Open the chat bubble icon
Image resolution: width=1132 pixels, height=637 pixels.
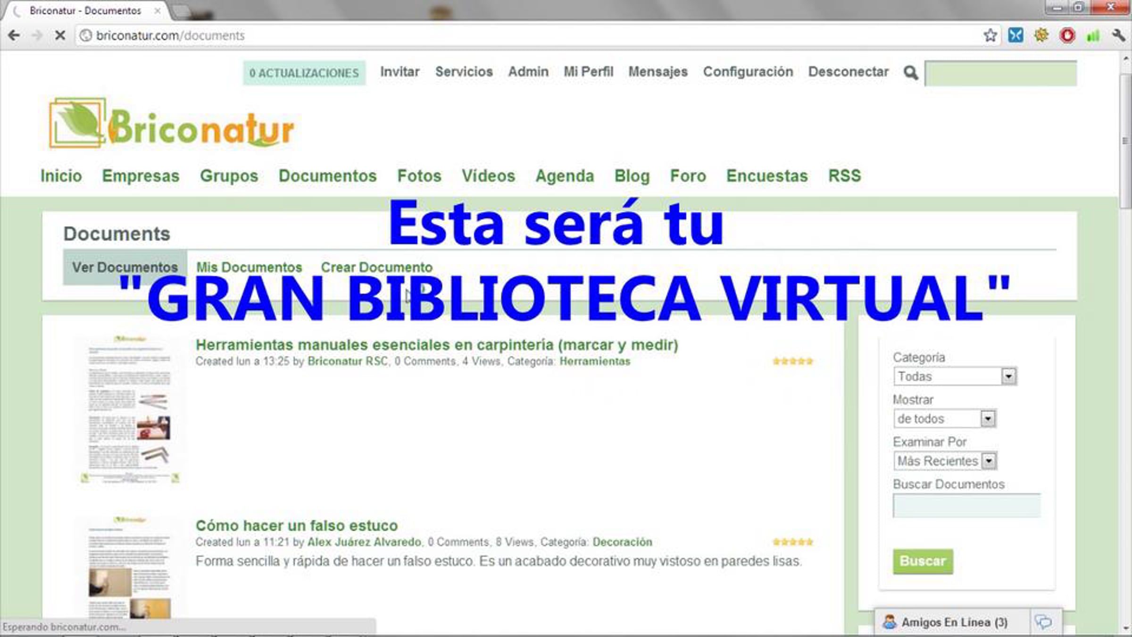tap(1043, 622)
